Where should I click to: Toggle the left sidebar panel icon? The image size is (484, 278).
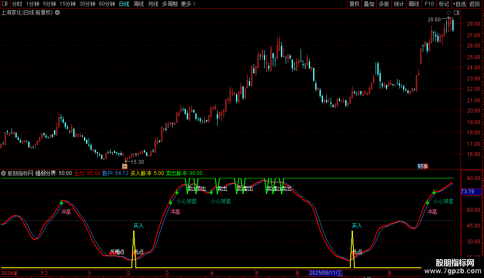pyautogui.click(x=4, y=4)
